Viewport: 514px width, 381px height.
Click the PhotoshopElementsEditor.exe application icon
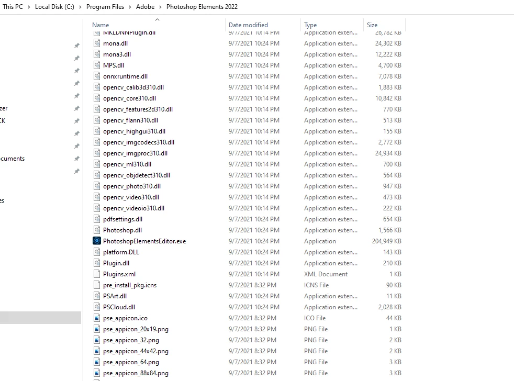tap(97, 241)
